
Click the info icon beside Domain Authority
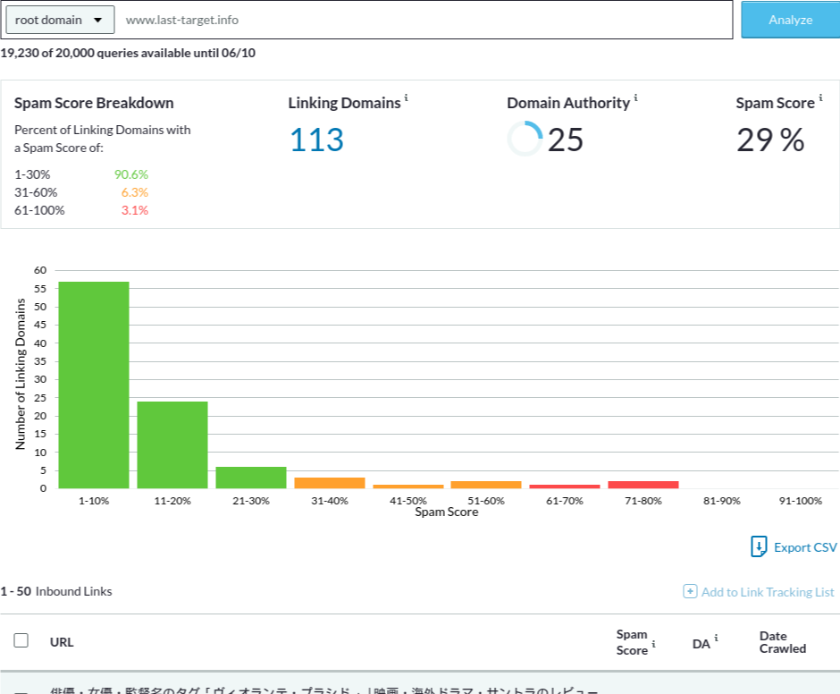pyautogui.click(x=636, y=98)
